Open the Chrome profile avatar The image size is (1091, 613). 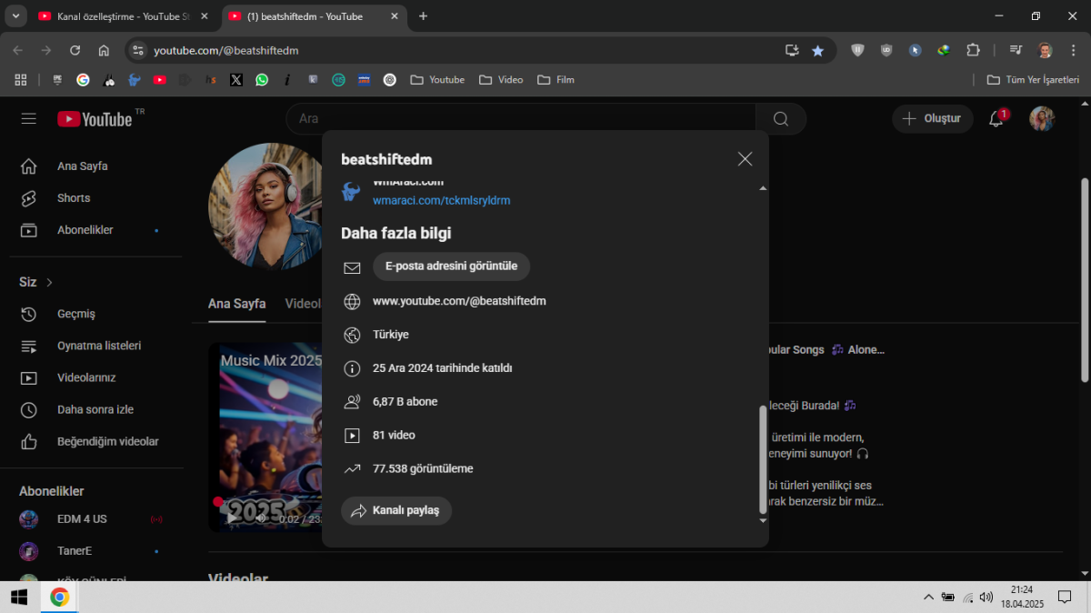click(1046, 51)
